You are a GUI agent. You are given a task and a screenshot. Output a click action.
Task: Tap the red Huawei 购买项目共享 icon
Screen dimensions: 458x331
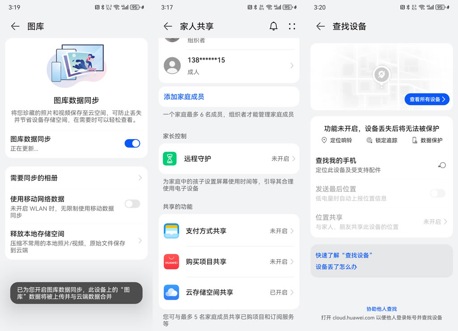tap(171, 262)
